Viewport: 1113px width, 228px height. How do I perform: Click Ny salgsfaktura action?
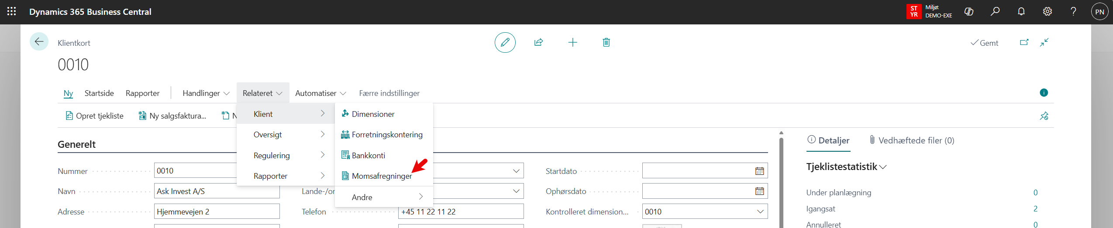tap(172, 116)
